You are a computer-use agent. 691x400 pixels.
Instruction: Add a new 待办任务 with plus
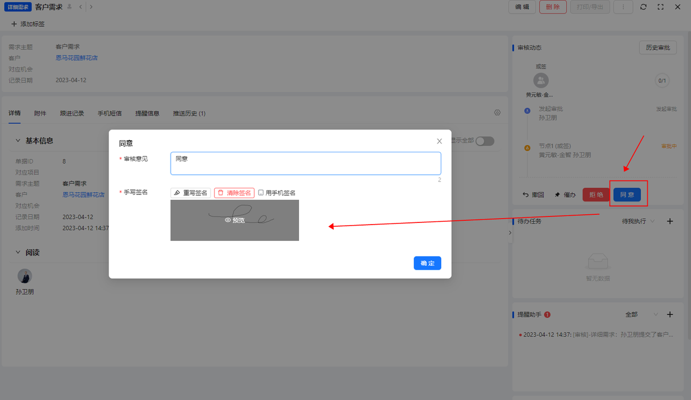point(670,221)
